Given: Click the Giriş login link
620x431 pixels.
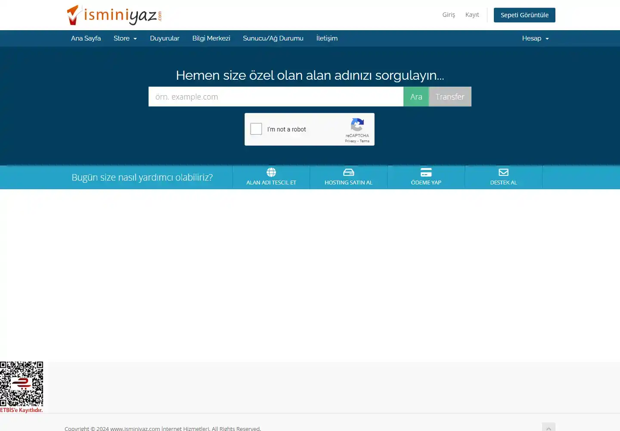Looking at the screenshot, I should 449,15.
